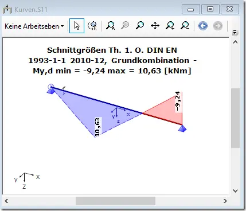
Task: Maximize the Kurven.S11 window
Action: tap(210, 9)
